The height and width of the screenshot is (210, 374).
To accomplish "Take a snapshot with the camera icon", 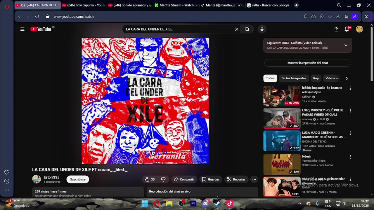I will click(x=314, y=17).
